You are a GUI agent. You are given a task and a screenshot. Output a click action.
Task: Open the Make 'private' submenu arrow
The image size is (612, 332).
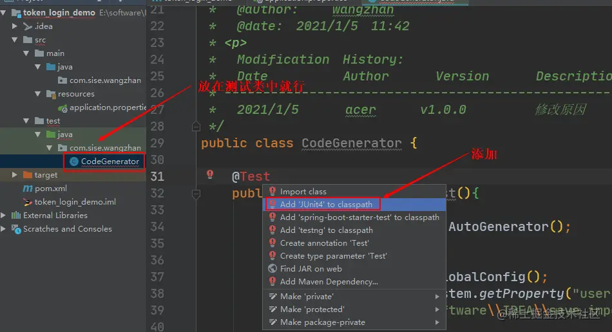point(437,297)
